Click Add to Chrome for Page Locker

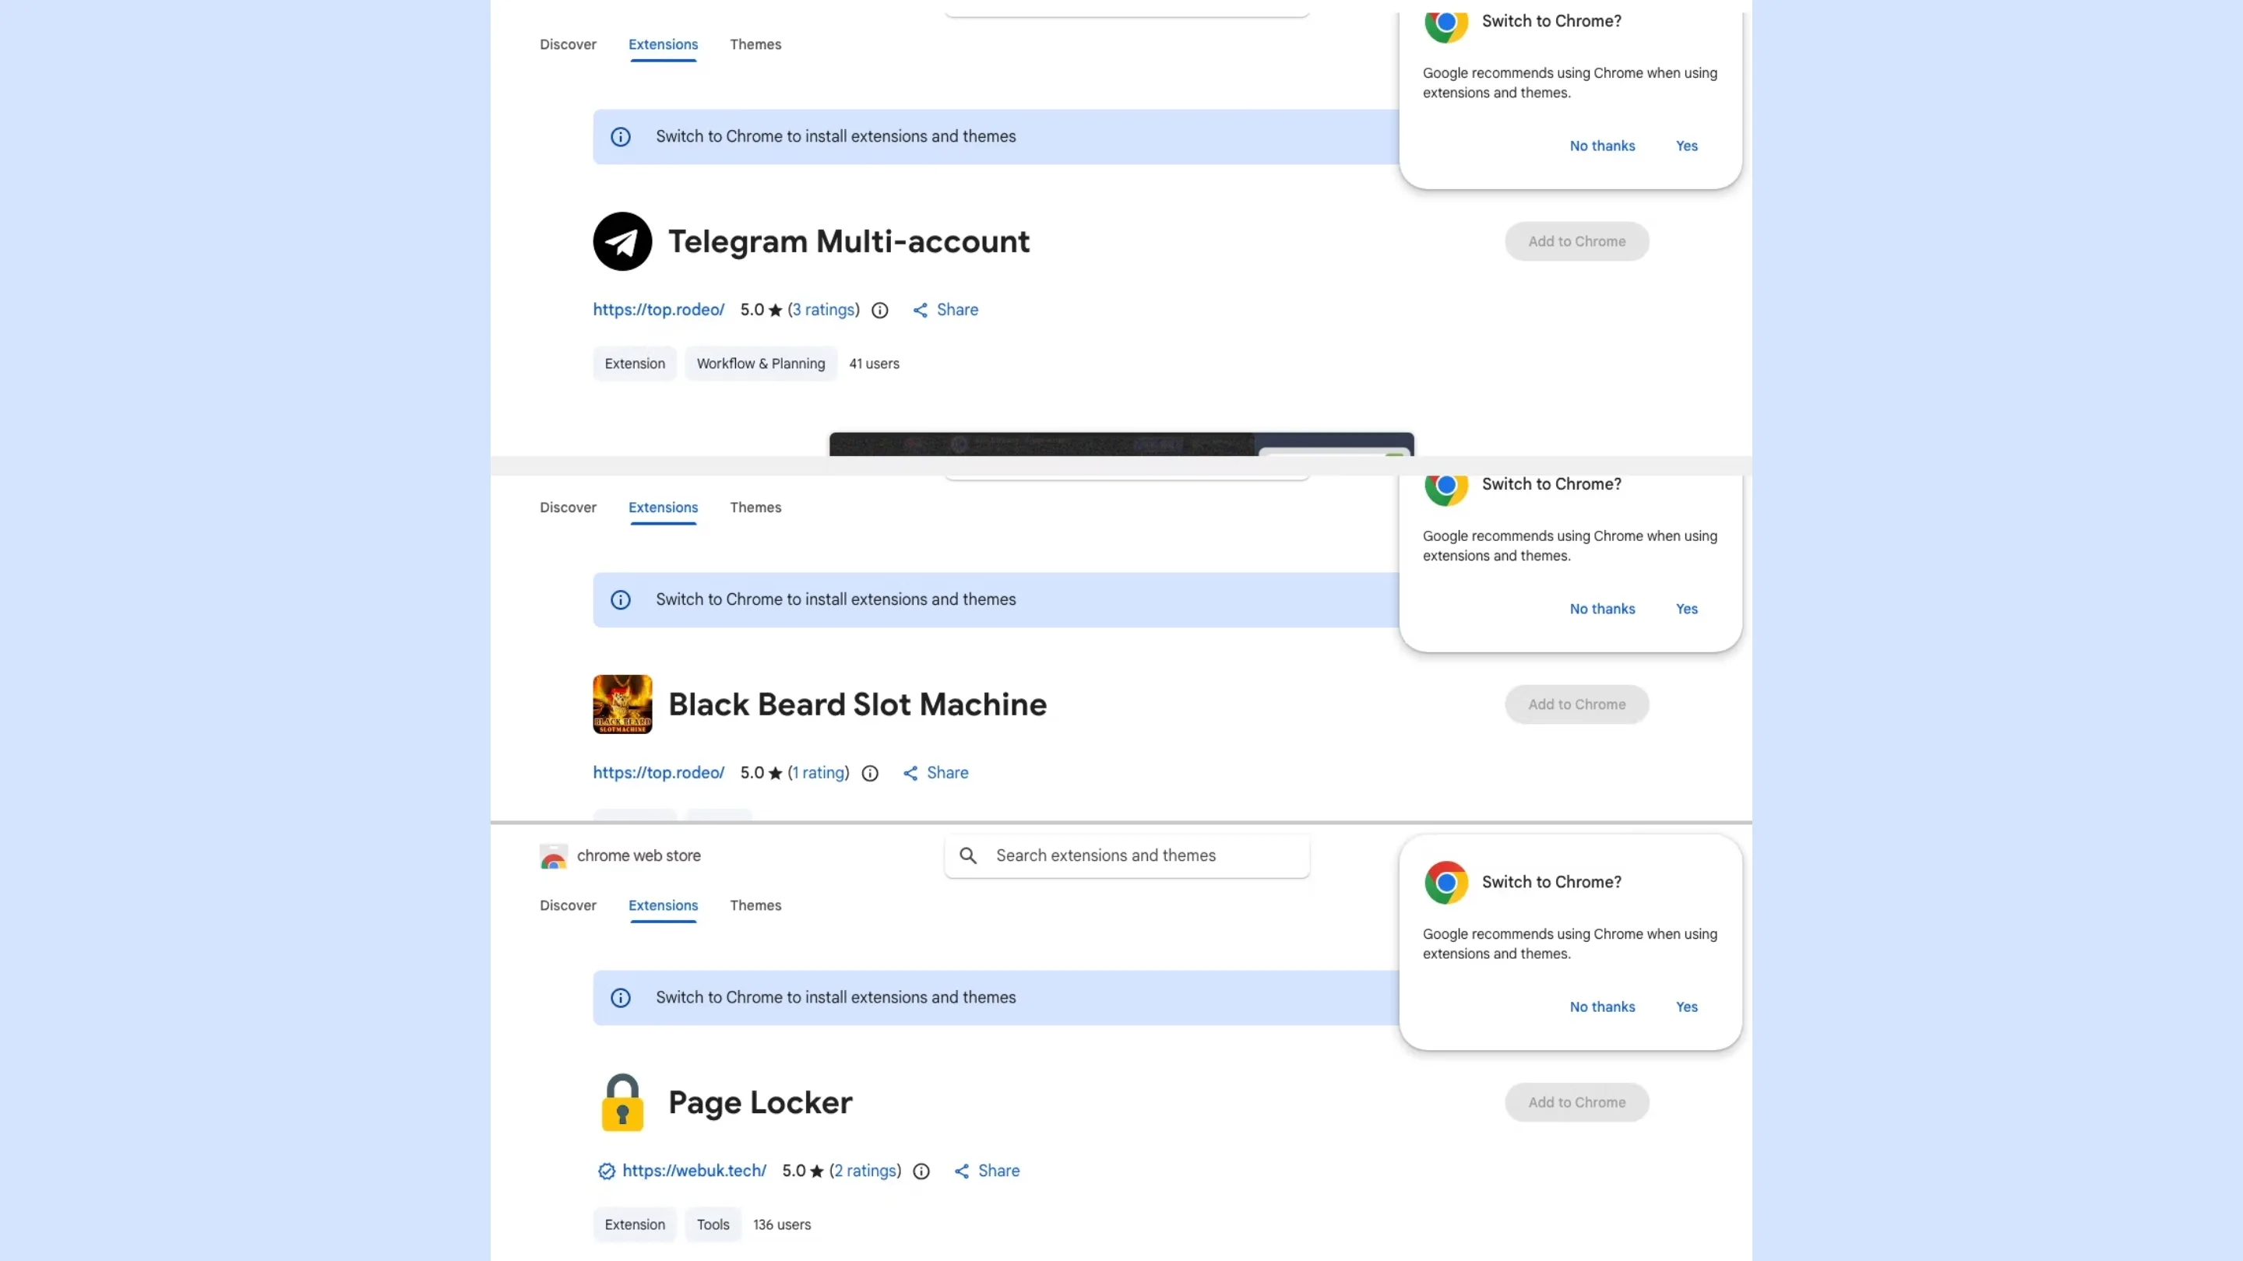click(1576, 1101)
